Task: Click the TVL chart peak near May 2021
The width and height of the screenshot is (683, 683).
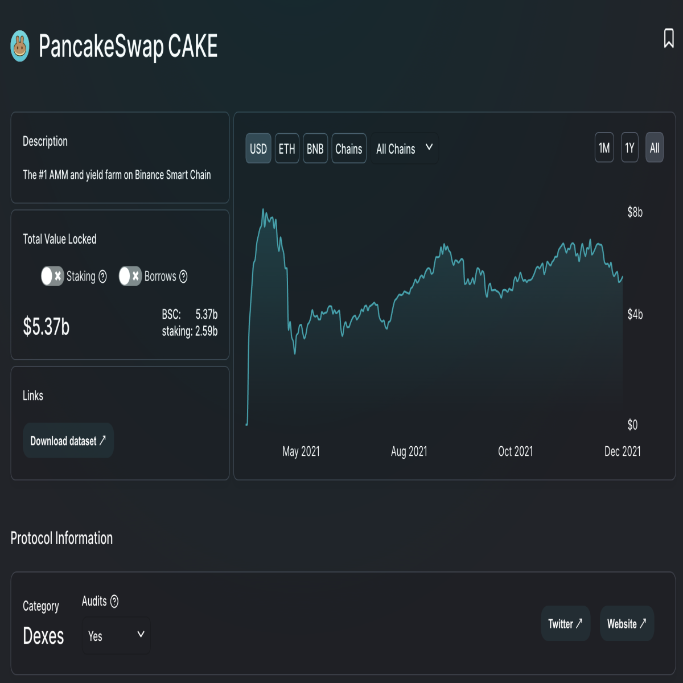Action: [263, 210]
